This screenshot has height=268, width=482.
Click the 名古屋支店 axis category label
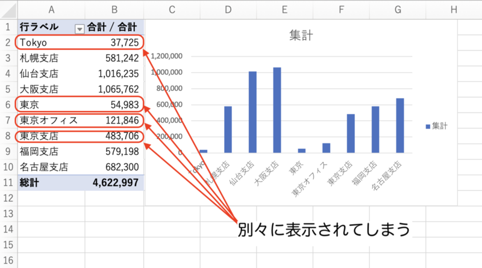click(x=386, y=175)
